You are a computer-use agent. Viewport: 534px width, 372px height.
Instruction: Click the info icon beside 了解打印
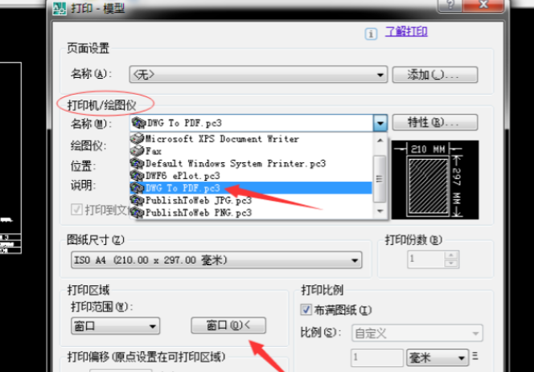click(x=371, y=34)
